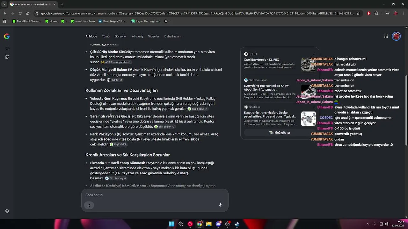Viewport: 408px width, 229px height.
Task: Open the browser extensions puzzle icon
Action: click(x=376, y=13)
